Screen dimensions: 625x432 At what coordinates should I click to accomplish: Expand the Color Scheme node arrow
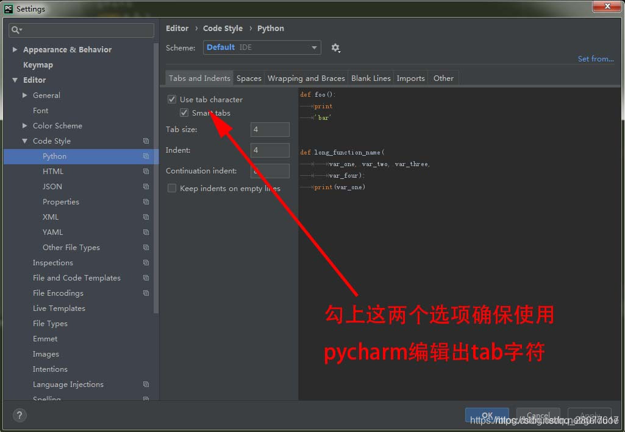[x=25, y=126]
